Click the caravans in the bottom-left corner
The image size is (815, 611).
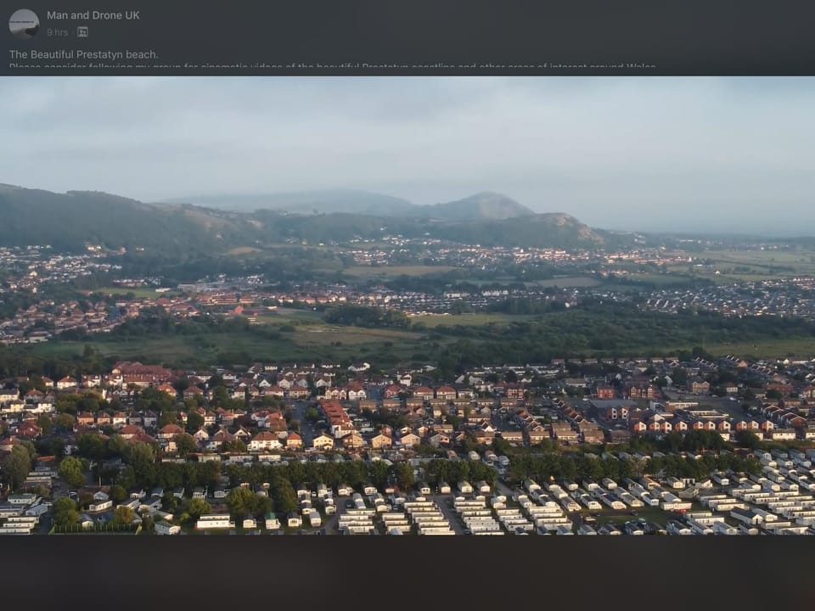25,513
